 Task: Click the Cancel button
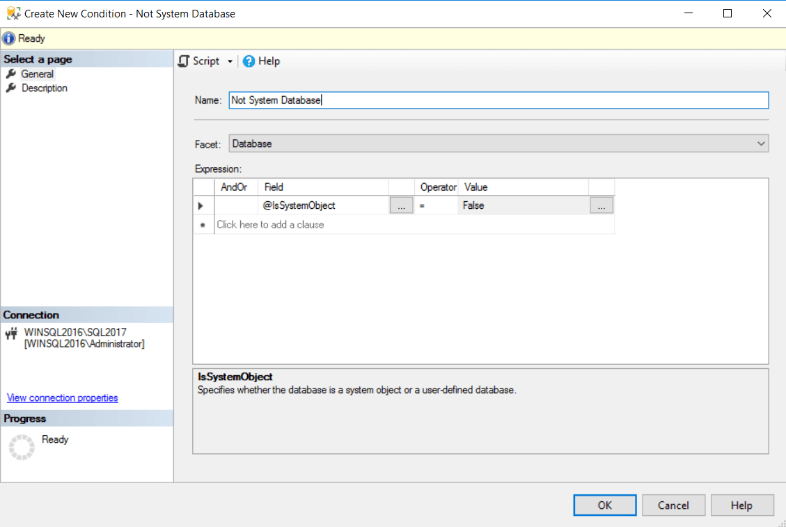pos(673,505)
